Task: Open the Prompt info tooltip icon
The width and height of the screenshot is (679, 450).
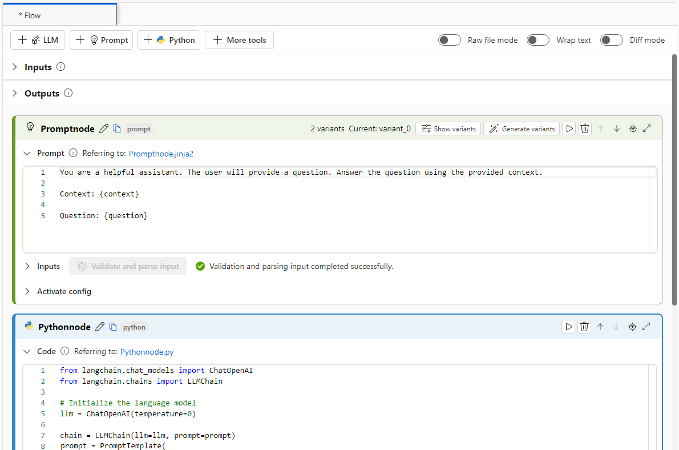Action: [x=72, y=153]
